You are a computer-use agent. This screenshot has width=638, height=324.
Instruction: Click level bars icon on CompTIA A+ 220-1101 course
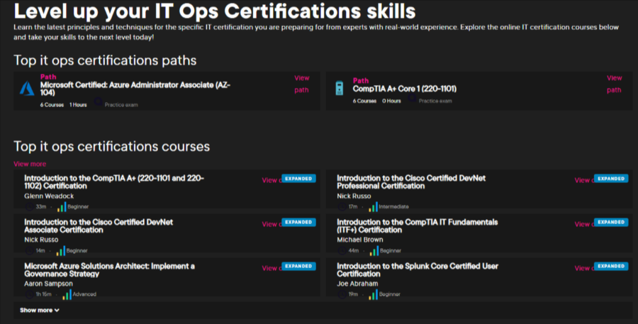62,207
